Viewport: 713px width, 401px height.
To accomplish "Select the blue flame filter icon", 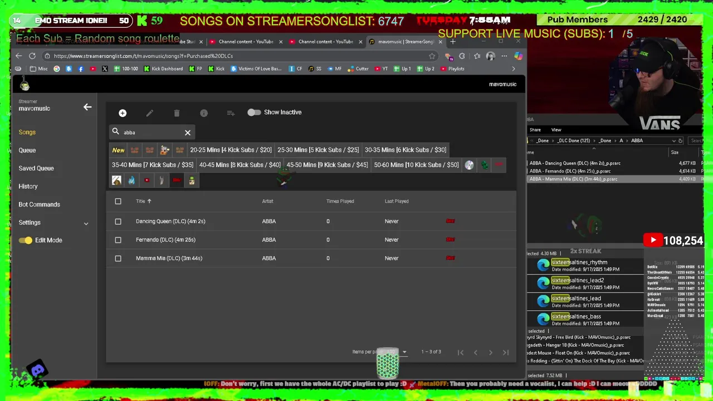I will coord(131,180).
